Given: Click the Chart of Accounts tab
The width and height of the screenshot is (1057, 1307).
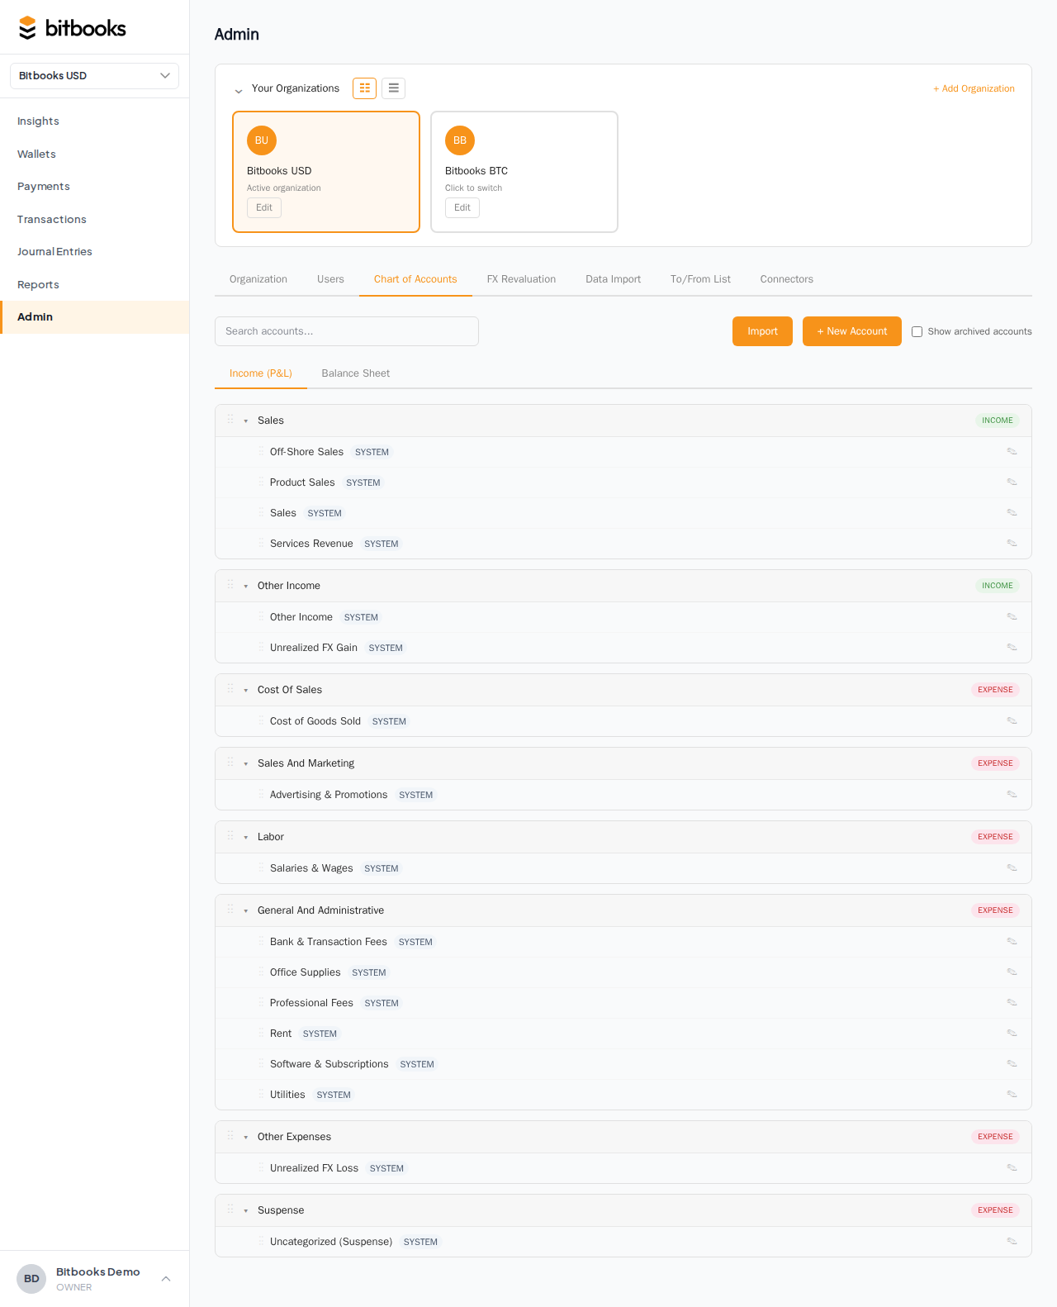Looking at the screenshot, I should (415, 279).
